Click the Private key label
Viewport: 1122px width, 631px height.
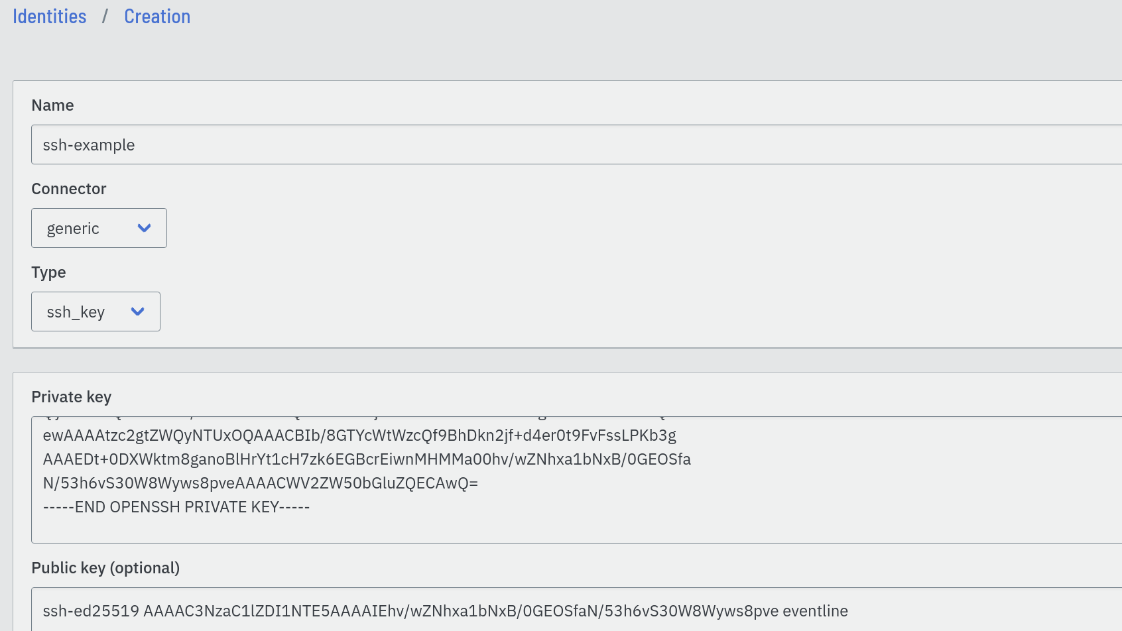(x=71, y=397)
